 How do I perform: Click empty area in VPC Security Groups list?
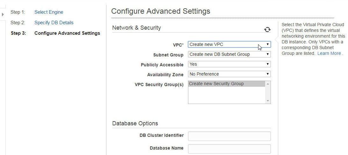coord(227,95)
